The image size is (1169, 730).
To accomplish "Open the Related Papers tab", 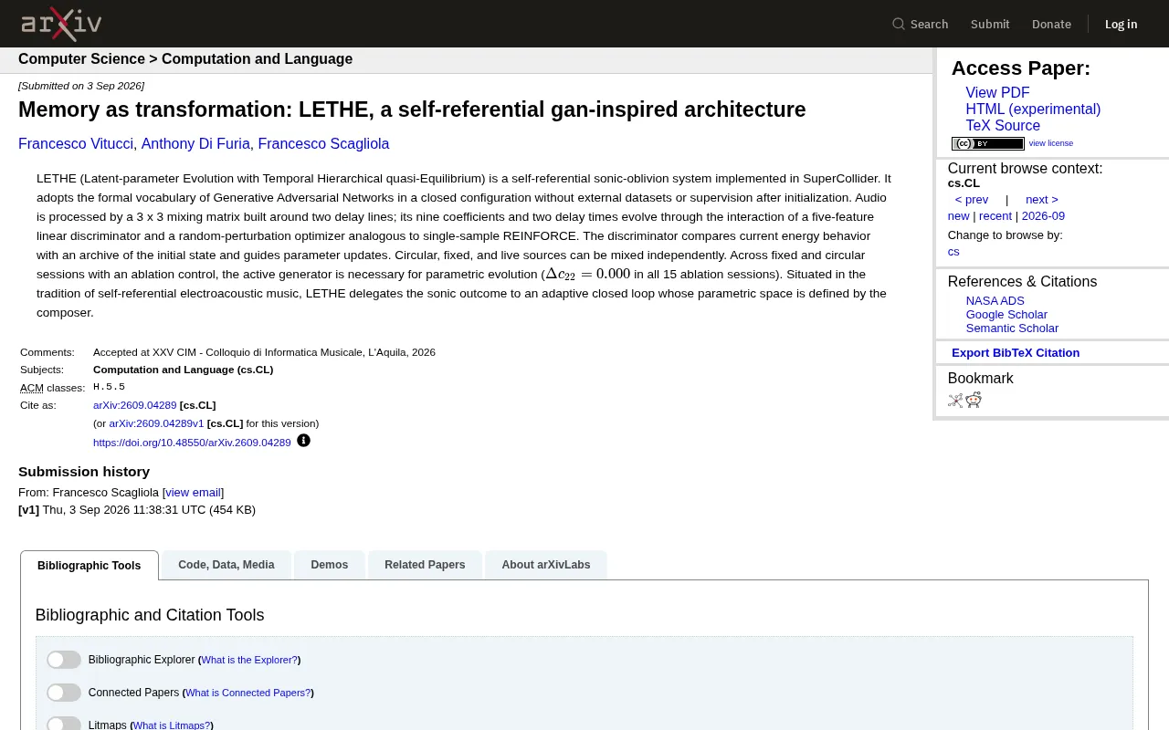I will coord(425,565).
